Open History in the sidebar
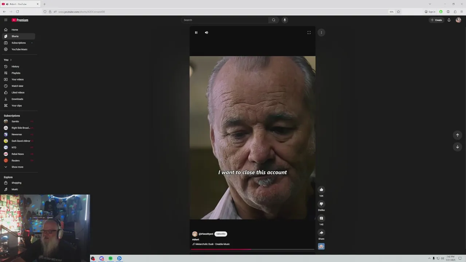The image size is (466, 262). coord(18,67)
